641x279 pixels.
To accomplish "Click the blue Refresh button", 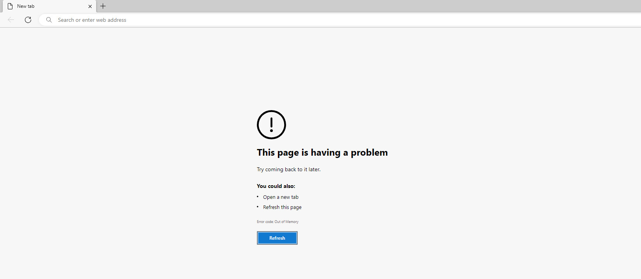I will tap(277, 238).
